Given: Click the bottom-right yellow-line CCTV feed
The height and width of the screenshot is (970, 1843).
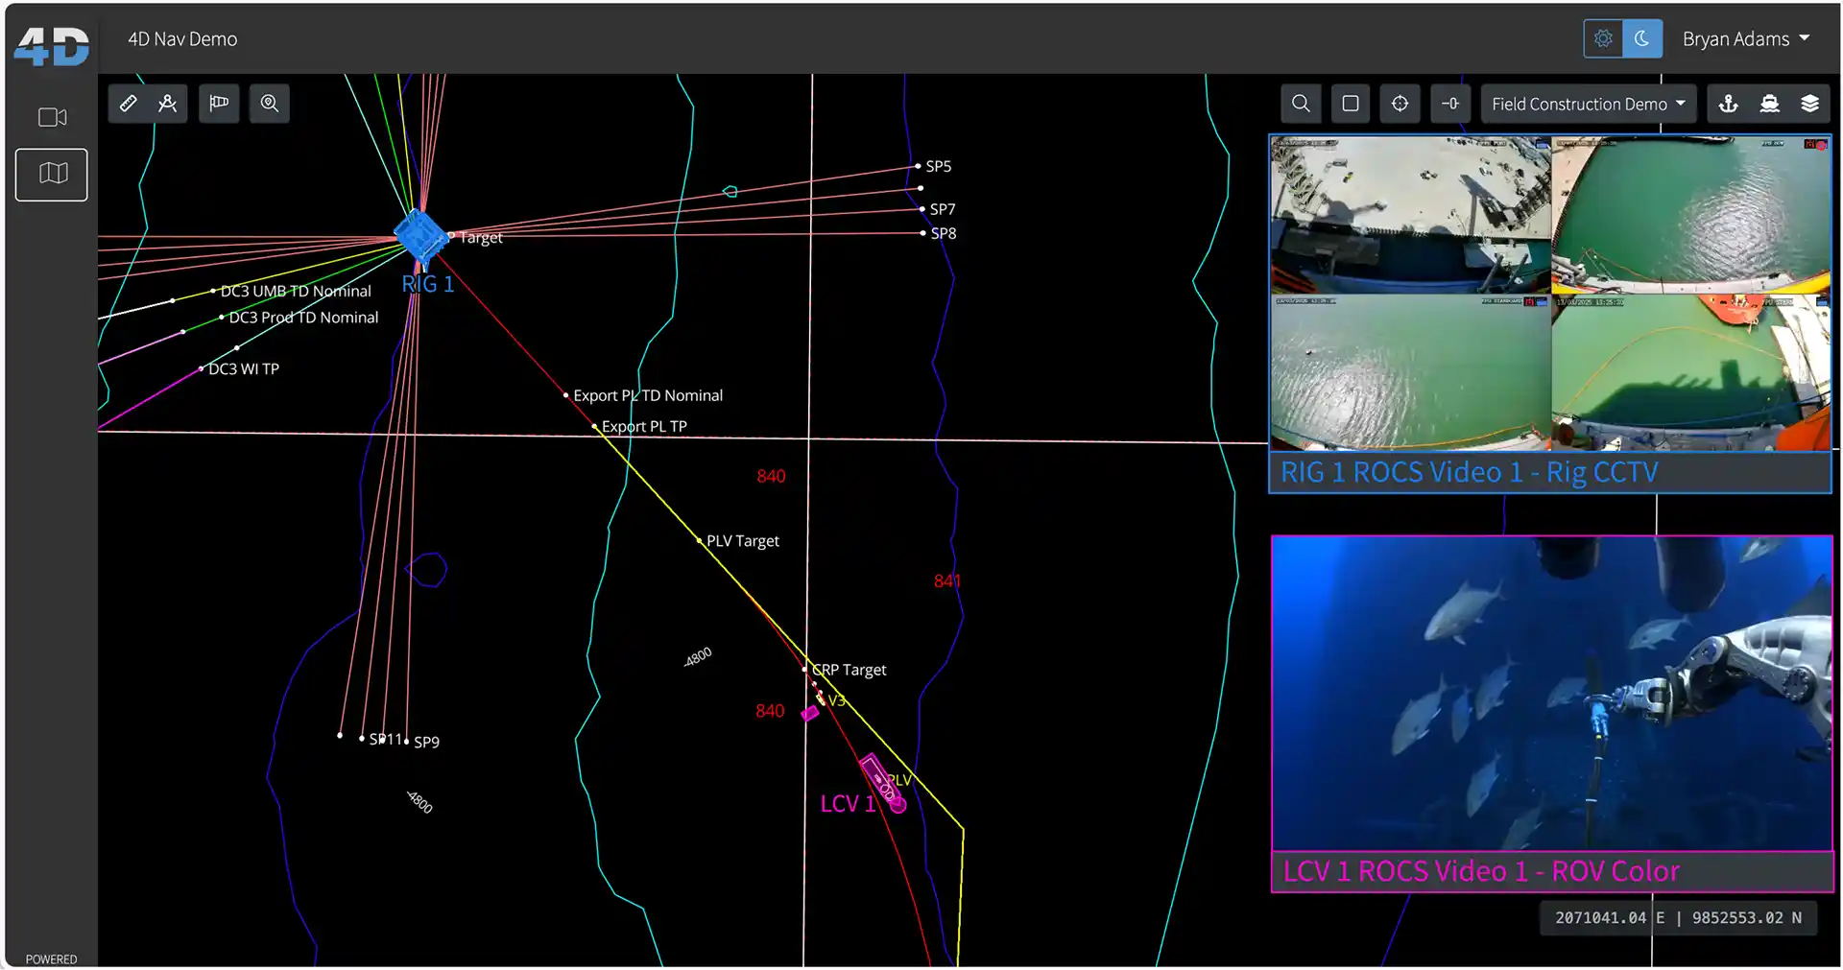Looking at the screenshot, I should point(1691,372).
